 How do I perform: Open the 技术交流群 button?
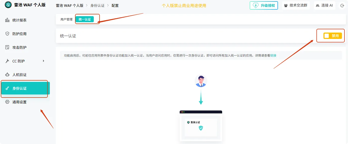296,5
